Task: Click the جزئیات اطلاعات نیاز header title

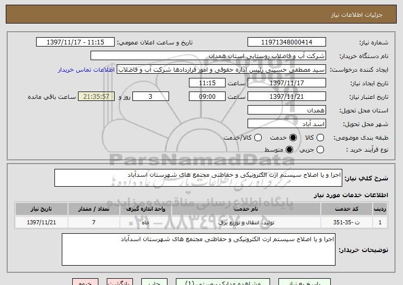Action: point(356,15)
